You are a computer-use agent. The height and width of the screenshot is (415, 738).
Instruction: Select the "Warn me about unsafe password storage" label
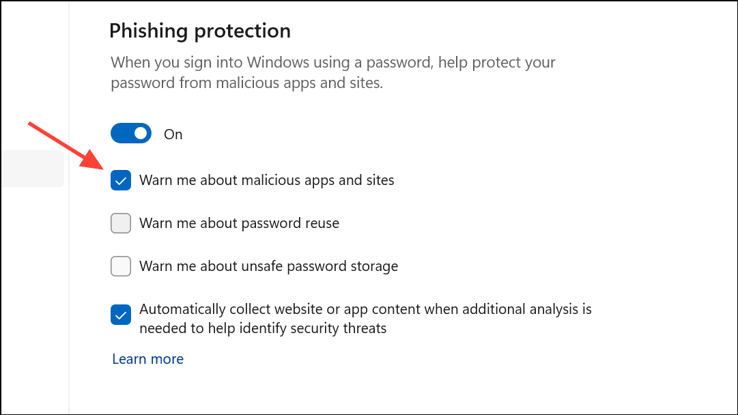click(268, 266)
